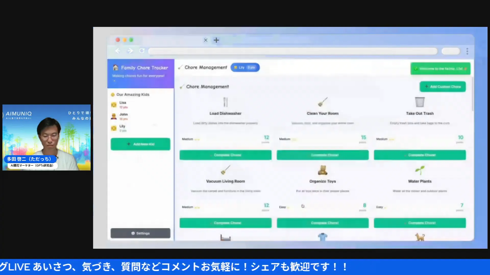Complete the Load Dishwasher chore
The height and width of the screenshot is (275, 490).
pyautogui.click(x=225, y=155)
